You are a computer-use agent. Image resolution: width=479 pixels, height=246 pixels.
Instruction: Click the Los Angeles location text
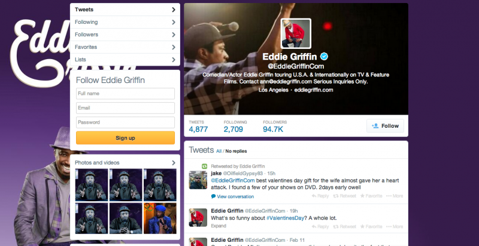coord(274,90)
